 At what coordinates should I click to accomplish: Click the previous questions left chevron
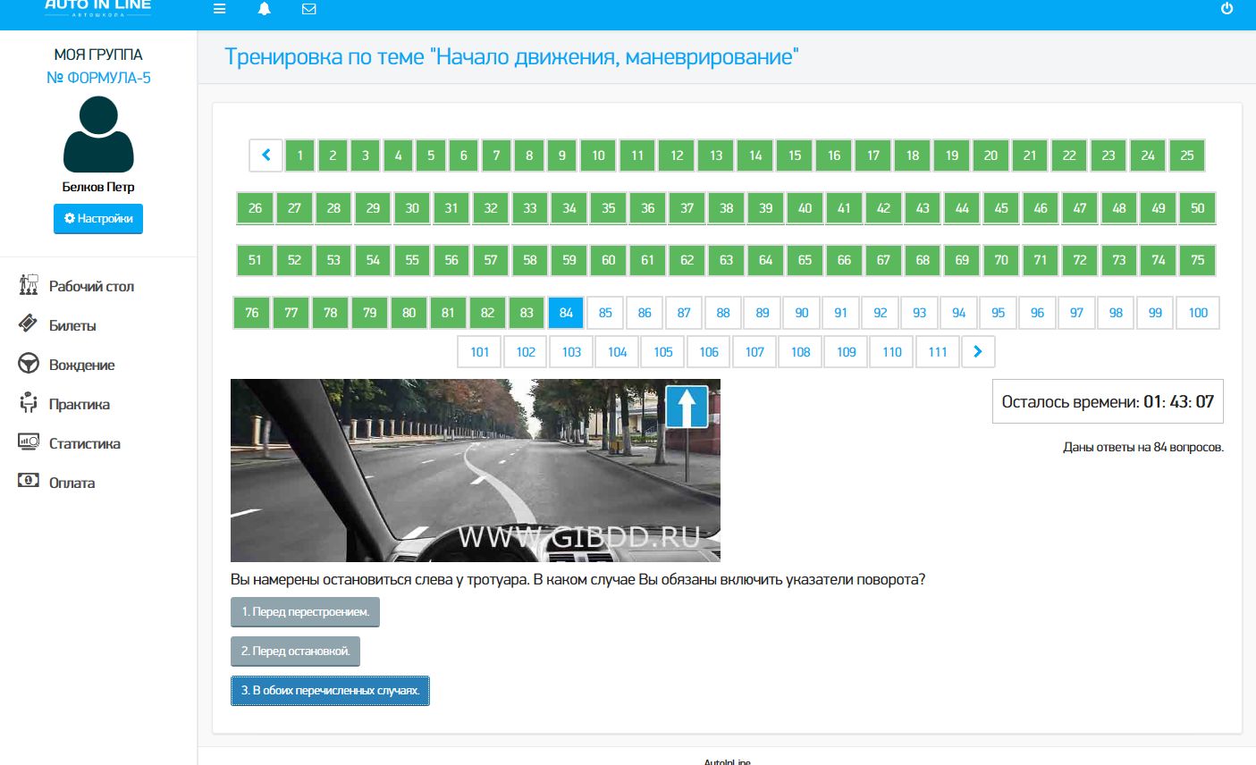click(x=266, y=156)
